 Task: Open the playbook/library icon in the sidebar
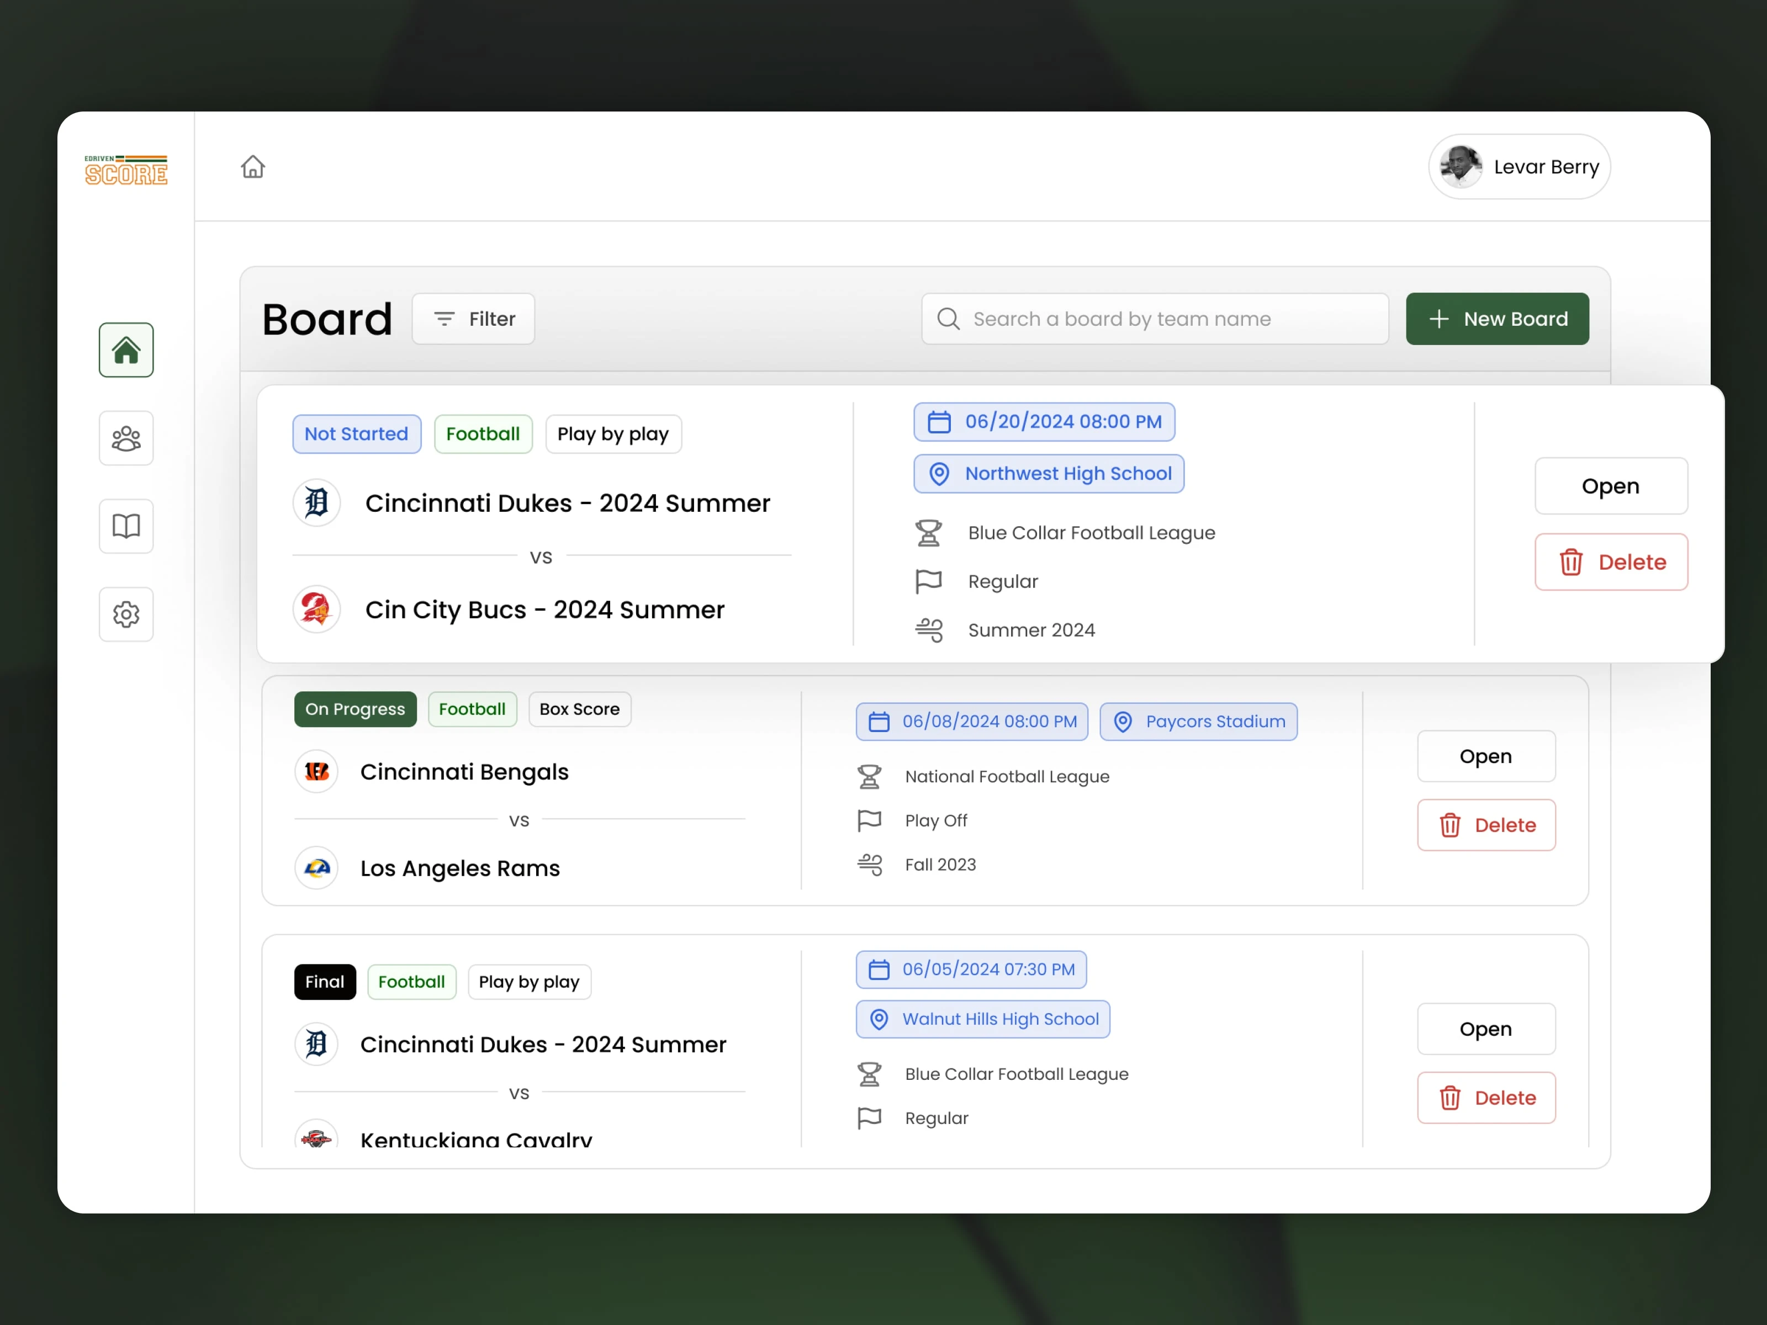[125, 526]
